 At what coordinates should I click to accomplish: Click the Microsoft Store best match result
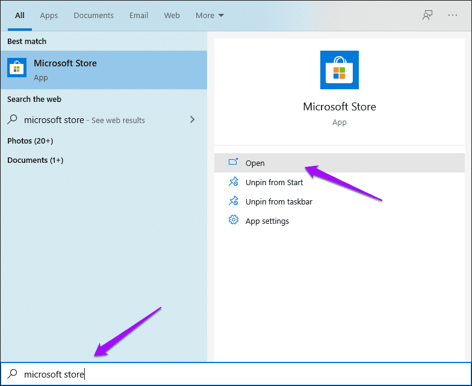point(104,70)
